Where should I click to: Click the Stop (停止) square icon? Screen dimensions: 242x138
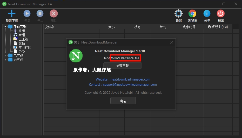[x=40, y=13]
